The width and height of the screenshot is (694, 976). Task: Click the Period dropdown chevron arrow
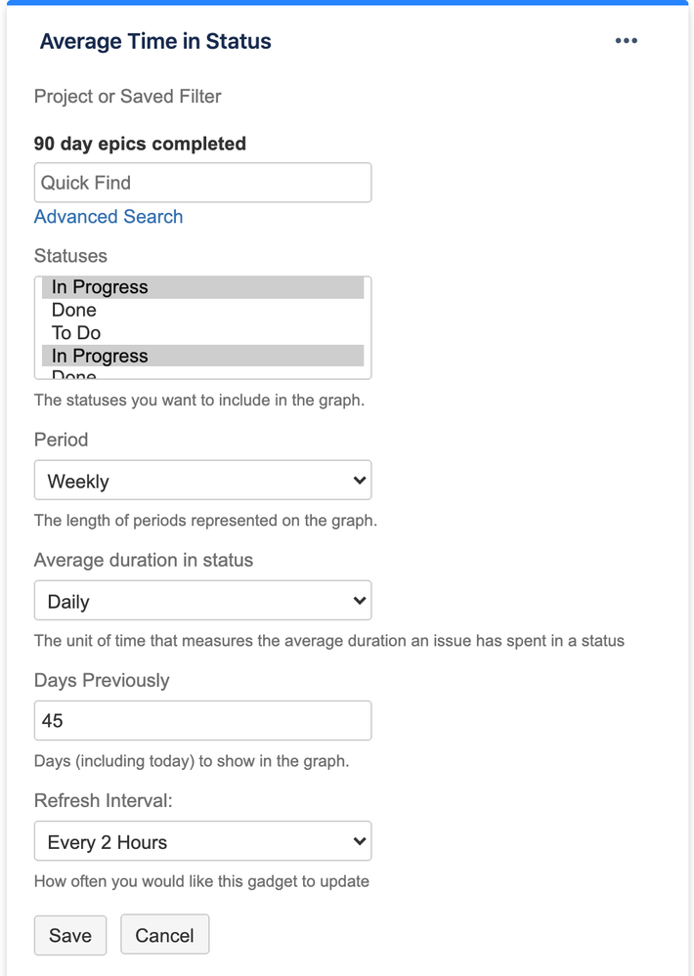[x=359, y=480]
